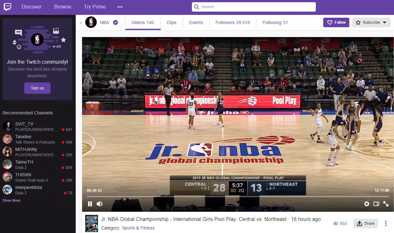Viewport: 394px width, 233px height.
Task: Open the three-dot navigation menu in header
Action: 120,7
